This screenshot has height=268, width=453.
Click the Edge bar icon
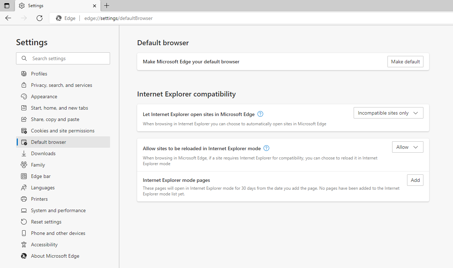coord(24,176)
